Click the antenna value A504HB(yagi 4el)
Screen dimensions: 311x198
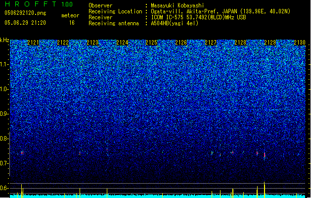click(175, 23)
